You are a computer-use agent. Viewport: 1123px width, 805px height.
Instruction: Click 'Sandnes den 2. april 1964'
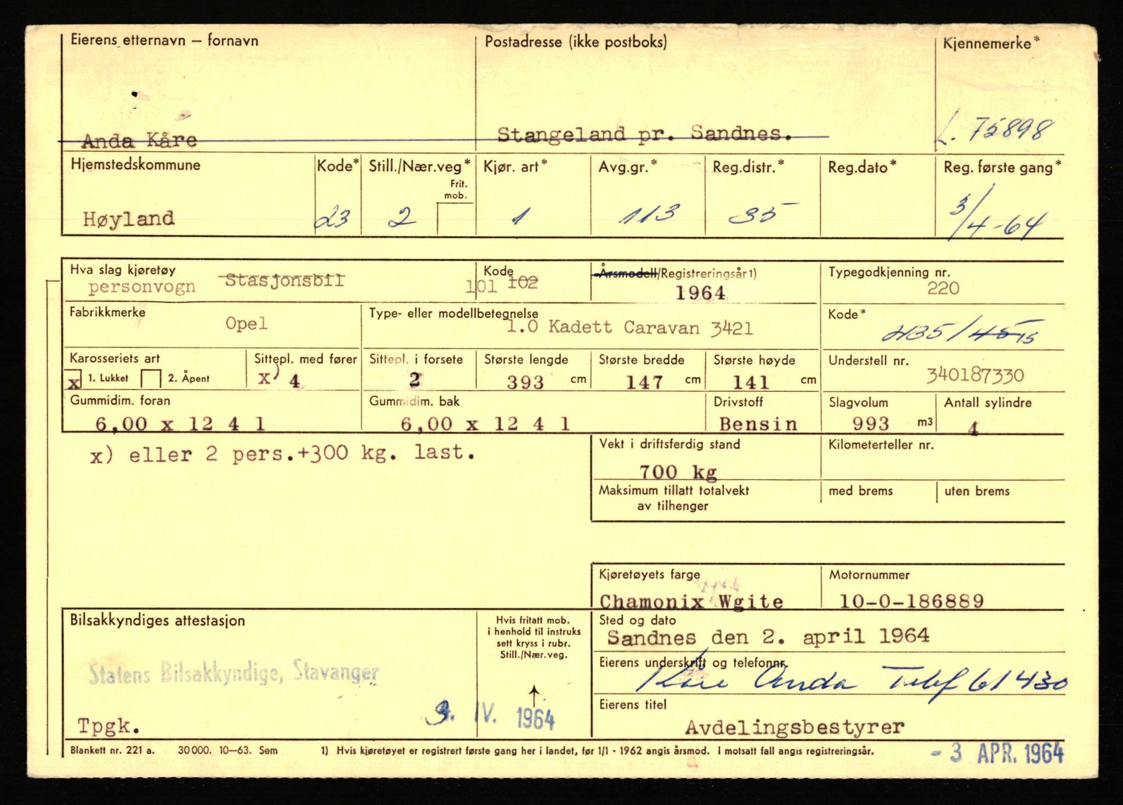[x=768, y=637]
